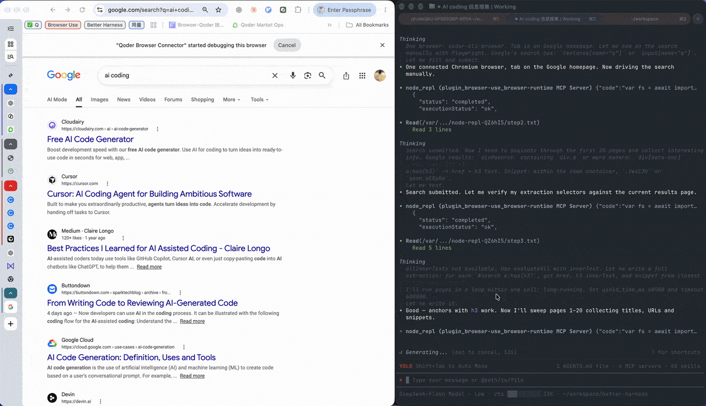Open From Writing Code to Reviewing result

tap(142, 303)
